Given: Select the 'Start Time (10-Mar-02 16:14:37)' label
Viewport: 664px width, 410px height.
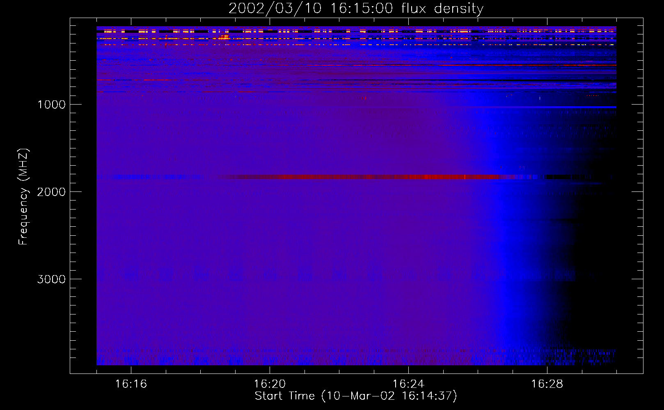Looking at the screenshot, I should (356, 396).
